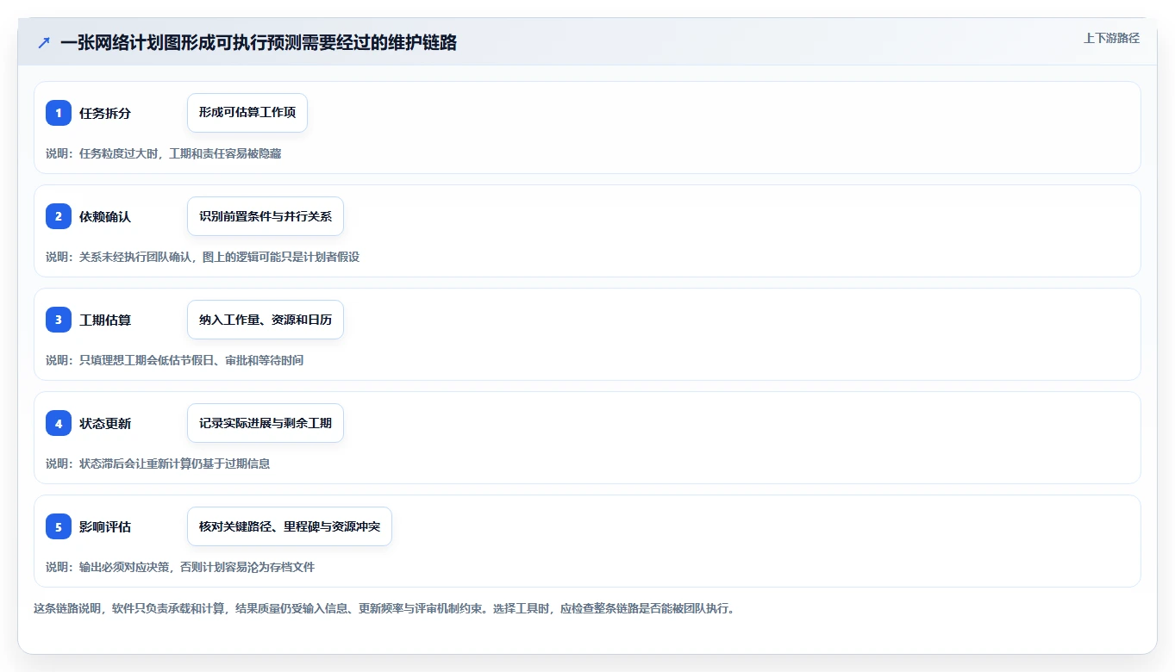Click the 影响评估 step label
Screen dimensions: 1175x672
(x=105, y=526)
